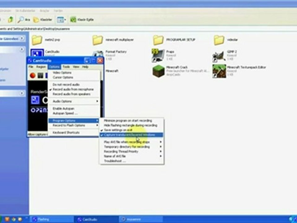
Task: Toggle Enable Autopan option
Action: click(x=74, y=108)
